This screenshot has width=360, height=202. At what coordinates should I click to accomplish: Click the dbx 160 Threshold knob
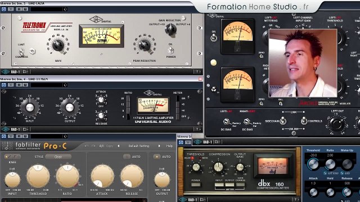pos(196,167)
